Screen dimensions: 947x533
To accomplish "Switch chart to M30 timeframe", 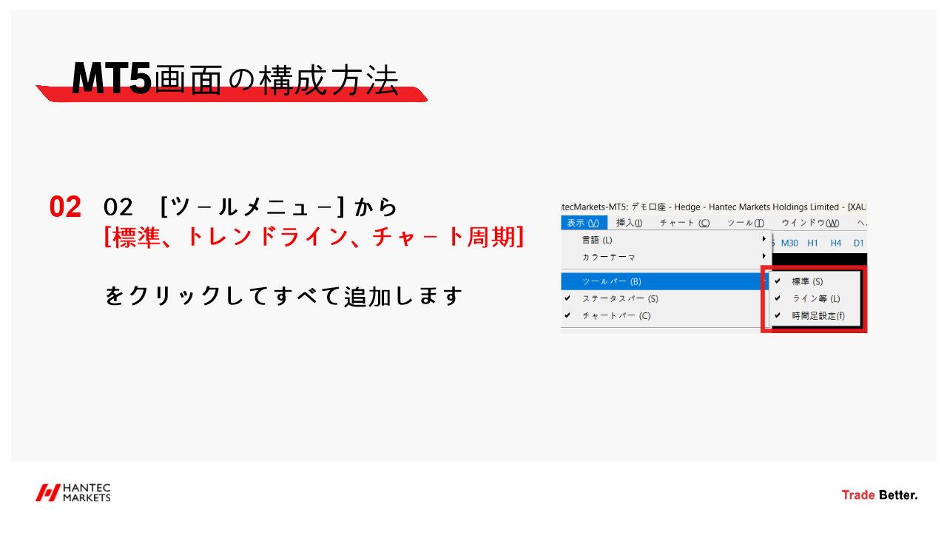I will [x=789, y=243].
